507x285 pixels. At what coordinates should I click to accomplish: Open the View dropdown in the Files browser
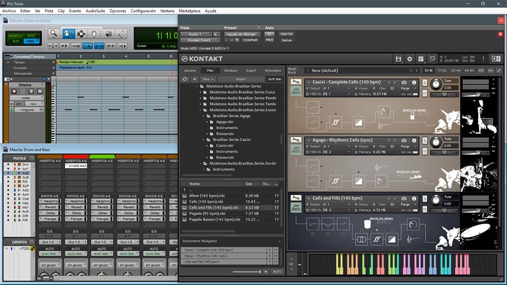point(208,79)
